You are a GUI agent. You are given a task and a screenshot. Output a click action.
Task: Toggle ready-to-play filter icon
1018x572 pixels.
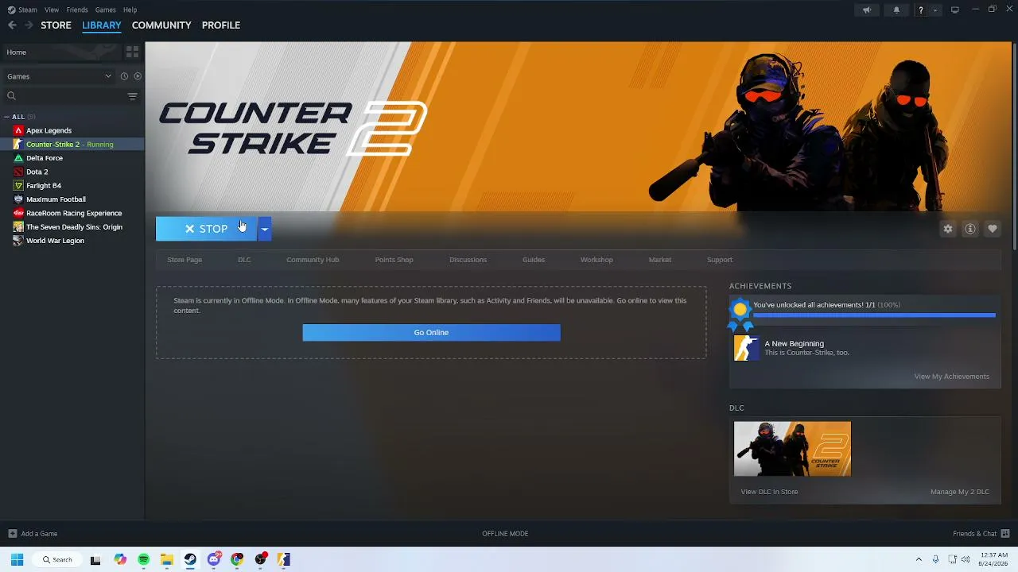138,76
